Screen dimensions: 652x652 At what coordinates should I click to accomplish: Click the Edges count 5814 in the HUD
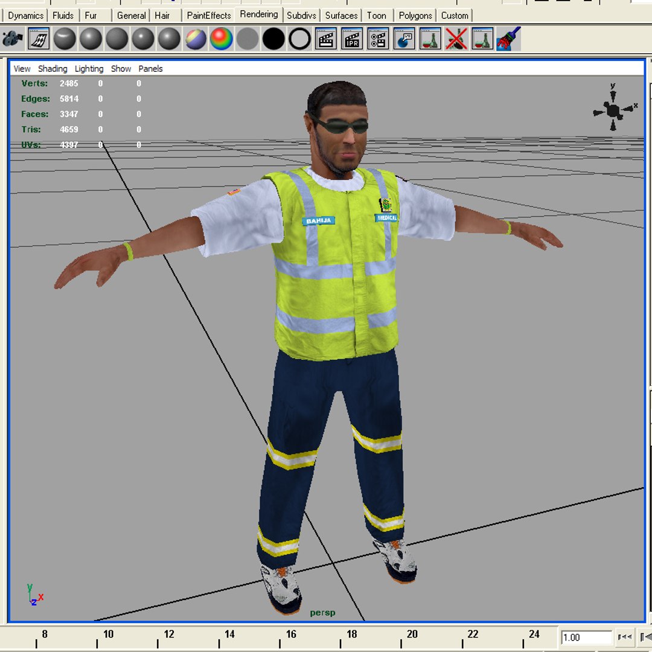69,98
